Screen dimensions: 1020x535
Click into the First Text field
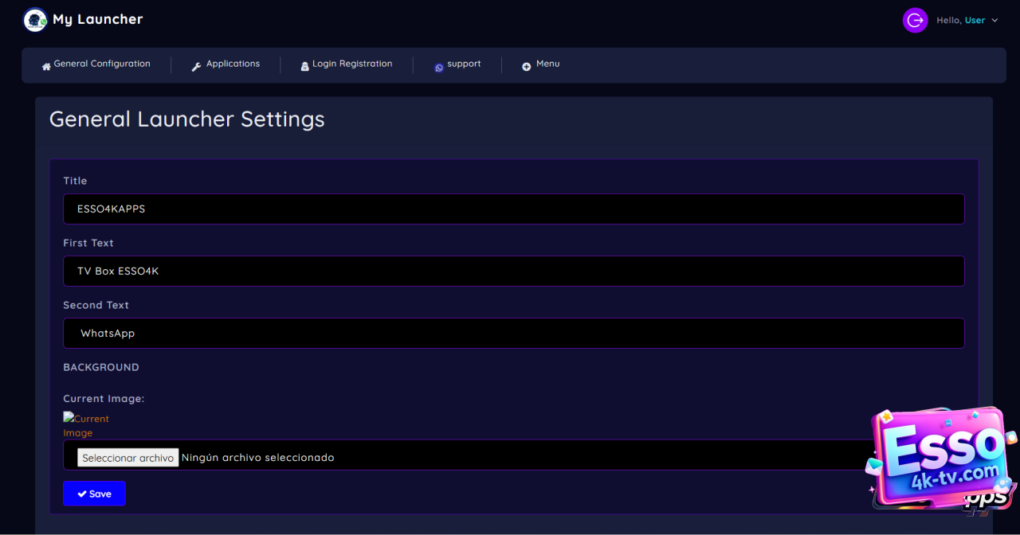(x=513, y=271)
